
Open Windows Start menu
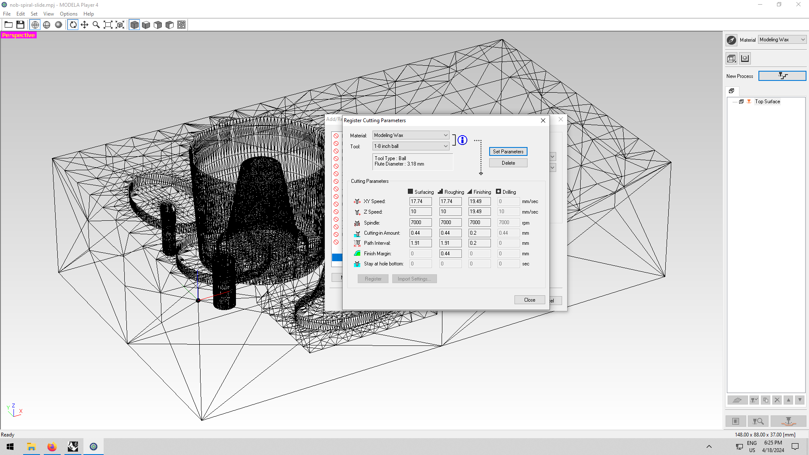point(10,447)
